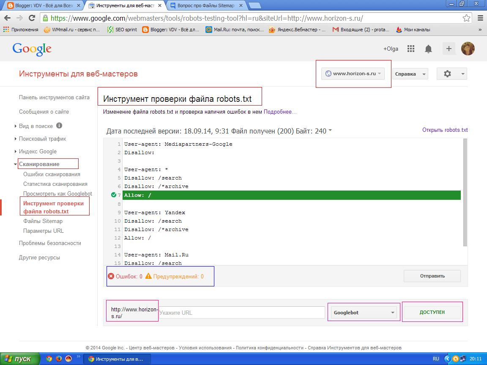Viewport: 487px width, 365px height.
Task: Open a new browser tab
Action: point(254,5)
